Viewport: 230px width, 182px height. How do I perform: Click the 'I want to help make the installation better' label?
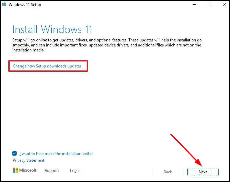pos(56,154)
